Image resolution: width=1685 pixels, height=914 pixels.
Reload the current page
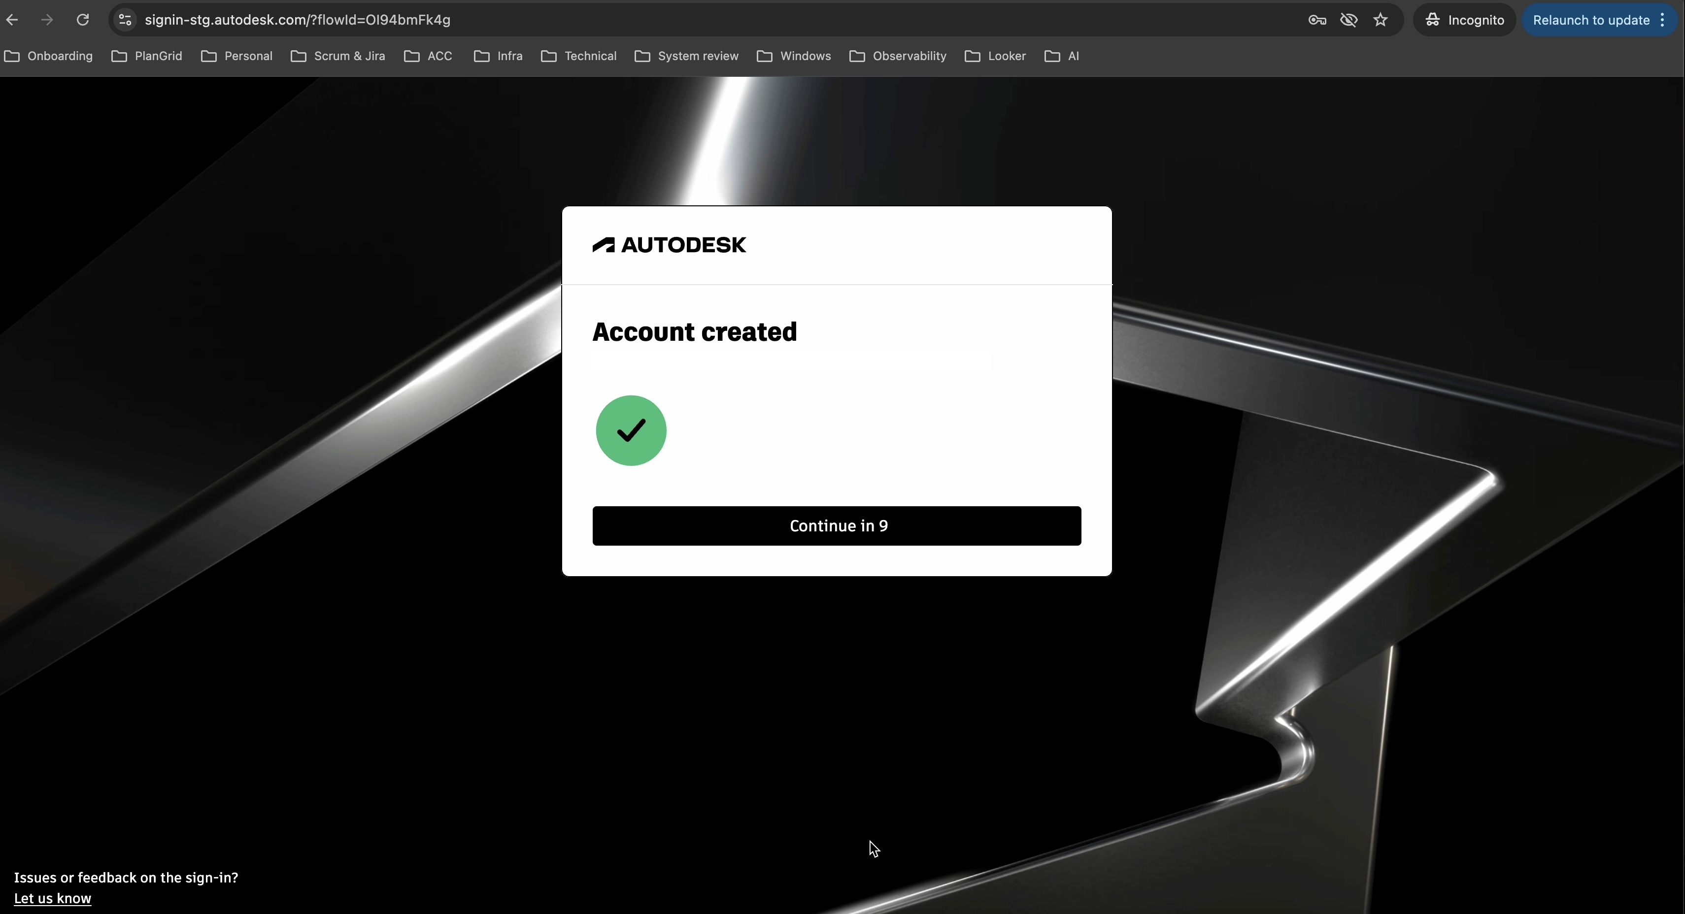point(82,20)
